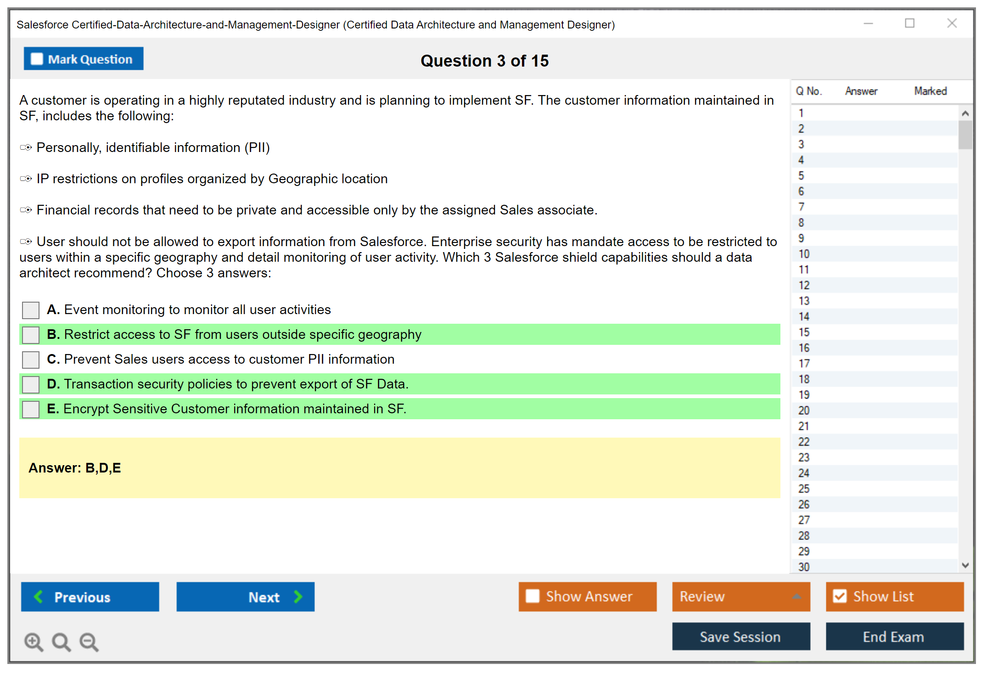Click the zoom in magnifier icon
Screen dimensions: 987x675
tap(33, 641)
